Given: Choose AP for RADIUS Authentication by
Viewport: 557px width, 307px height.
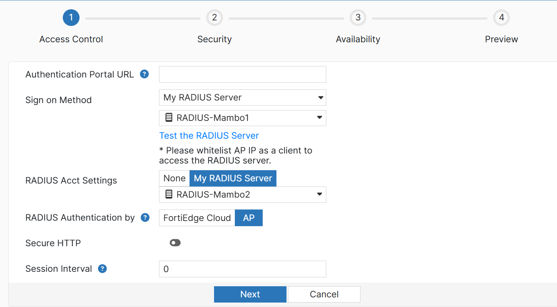Looking at the screenshot, I should click(x=249, y=218).
